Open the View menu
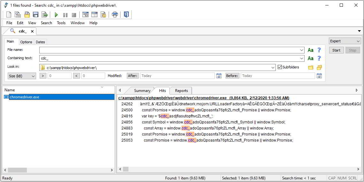The image size is (364, 182). 32,23
